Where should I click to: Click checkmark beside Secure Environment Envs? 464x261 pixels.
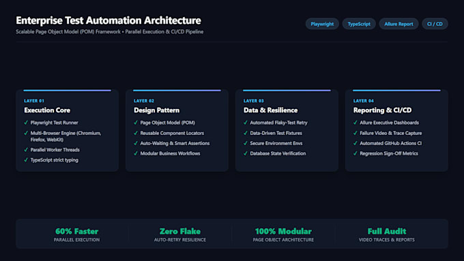(x=246, y=143)
